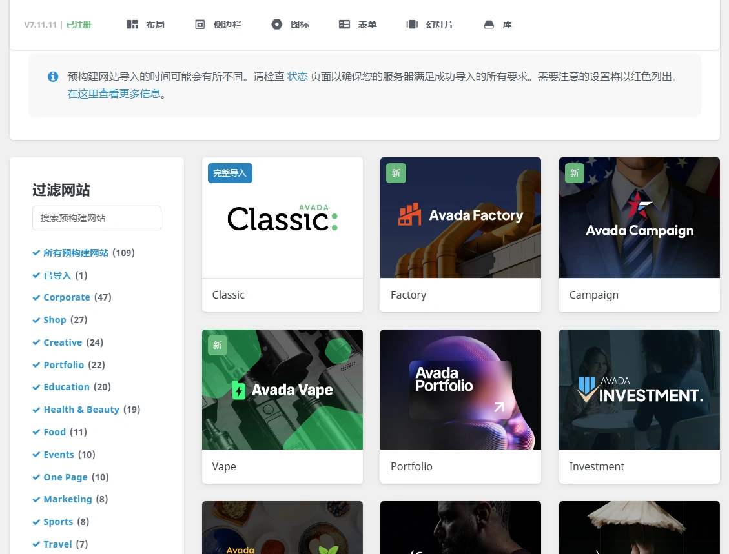Select the Education category filter

pos(67,386)
